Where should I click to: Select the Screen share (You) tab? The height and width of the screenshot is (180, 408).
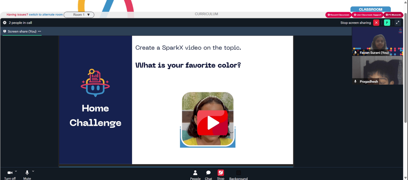[x=22, y=31]
